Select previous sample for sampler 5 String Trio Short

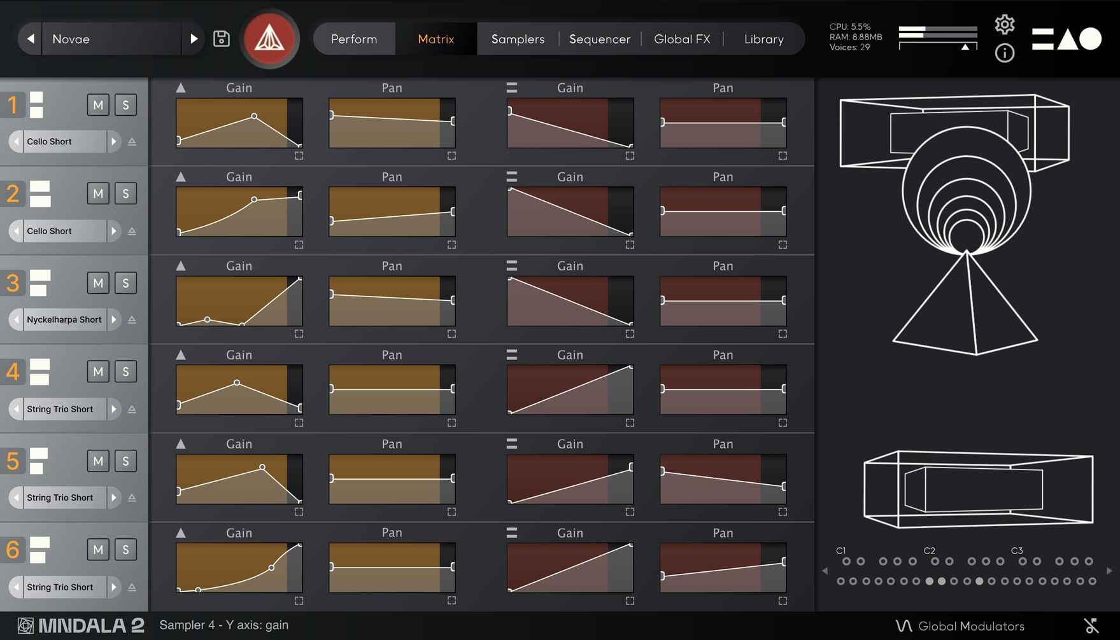tap(16, 497)
